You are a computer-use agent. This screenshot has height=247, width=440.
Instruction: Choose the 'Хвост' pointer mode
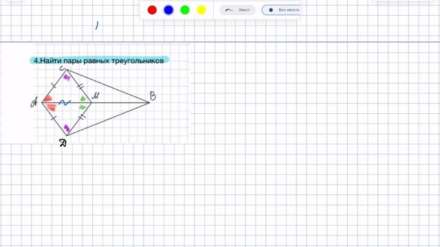pos(238,10)
